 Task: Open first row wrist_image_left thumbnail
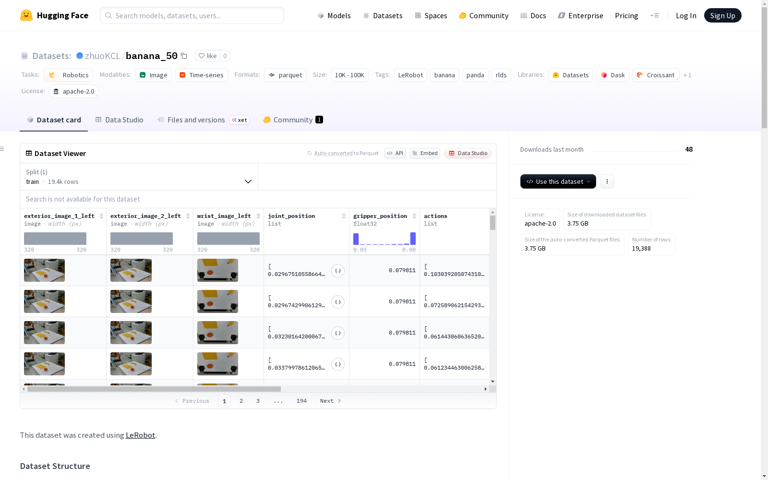(217, 270)
